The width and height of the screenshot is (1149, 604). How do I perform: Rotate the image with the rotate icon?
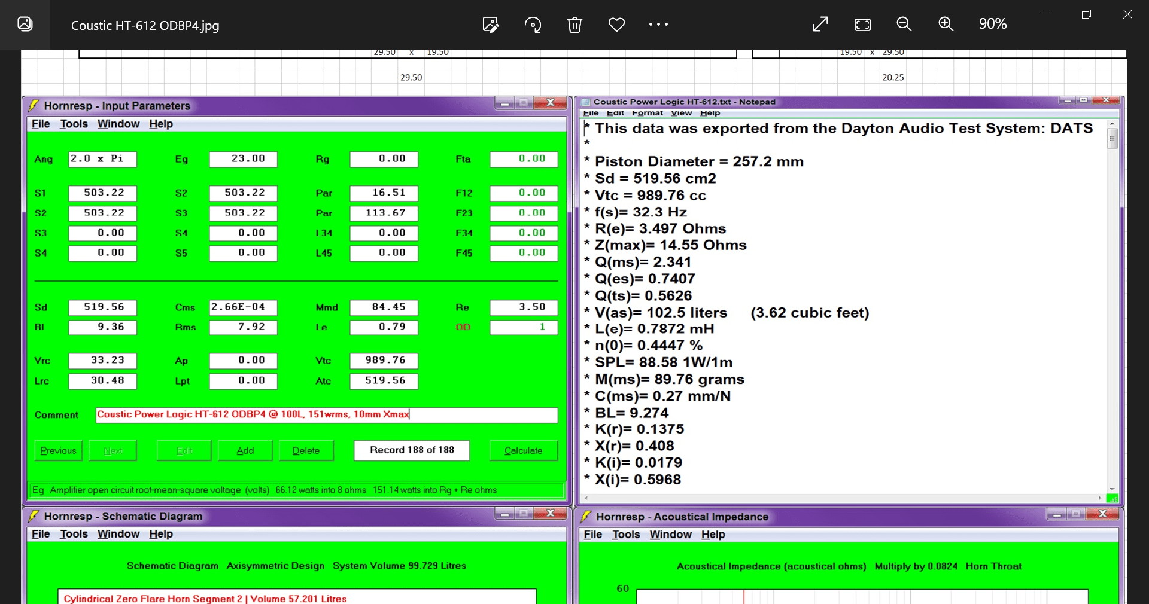pyautogui.click(x=533, y=25)
